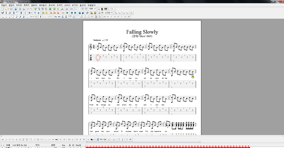Open a file with the folder icon
This screenshot has height=148, width=284.
(x=6, y=9)
